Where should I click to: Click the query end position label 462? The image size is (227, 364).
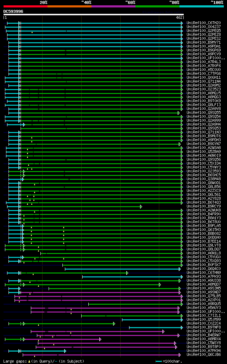tap(179, 17)
